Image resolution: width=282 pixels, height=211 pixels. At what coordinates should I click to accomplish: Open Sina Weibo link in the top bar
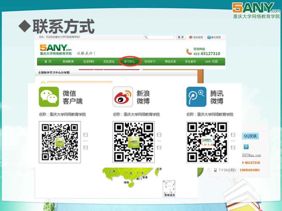[x=196, y=37]
